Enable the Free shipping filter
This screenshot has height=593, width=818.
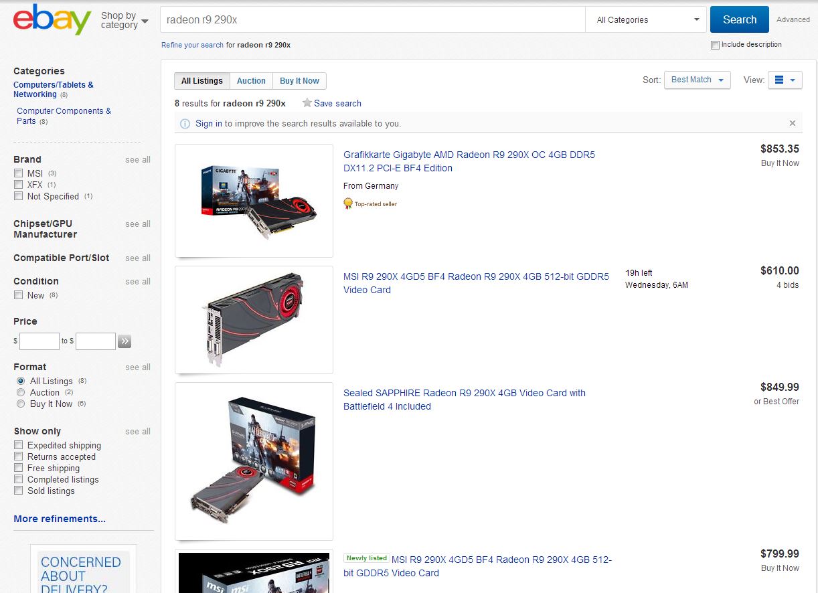(19, 468)
